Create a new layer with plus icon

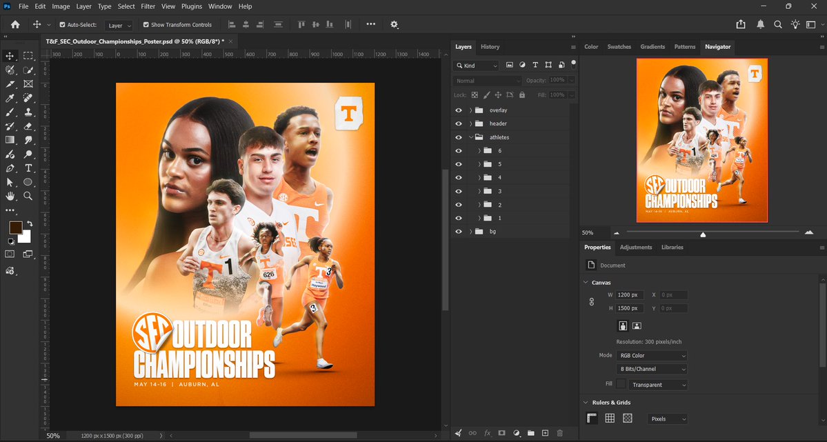click(546, 433)
